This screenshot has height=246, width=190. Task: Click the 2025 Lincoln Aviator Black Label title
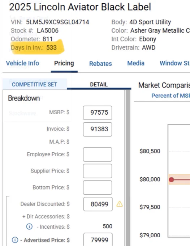[80, 7]
